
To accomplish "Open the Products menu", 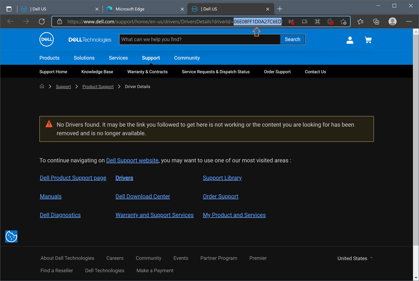I will click(49, 58).
